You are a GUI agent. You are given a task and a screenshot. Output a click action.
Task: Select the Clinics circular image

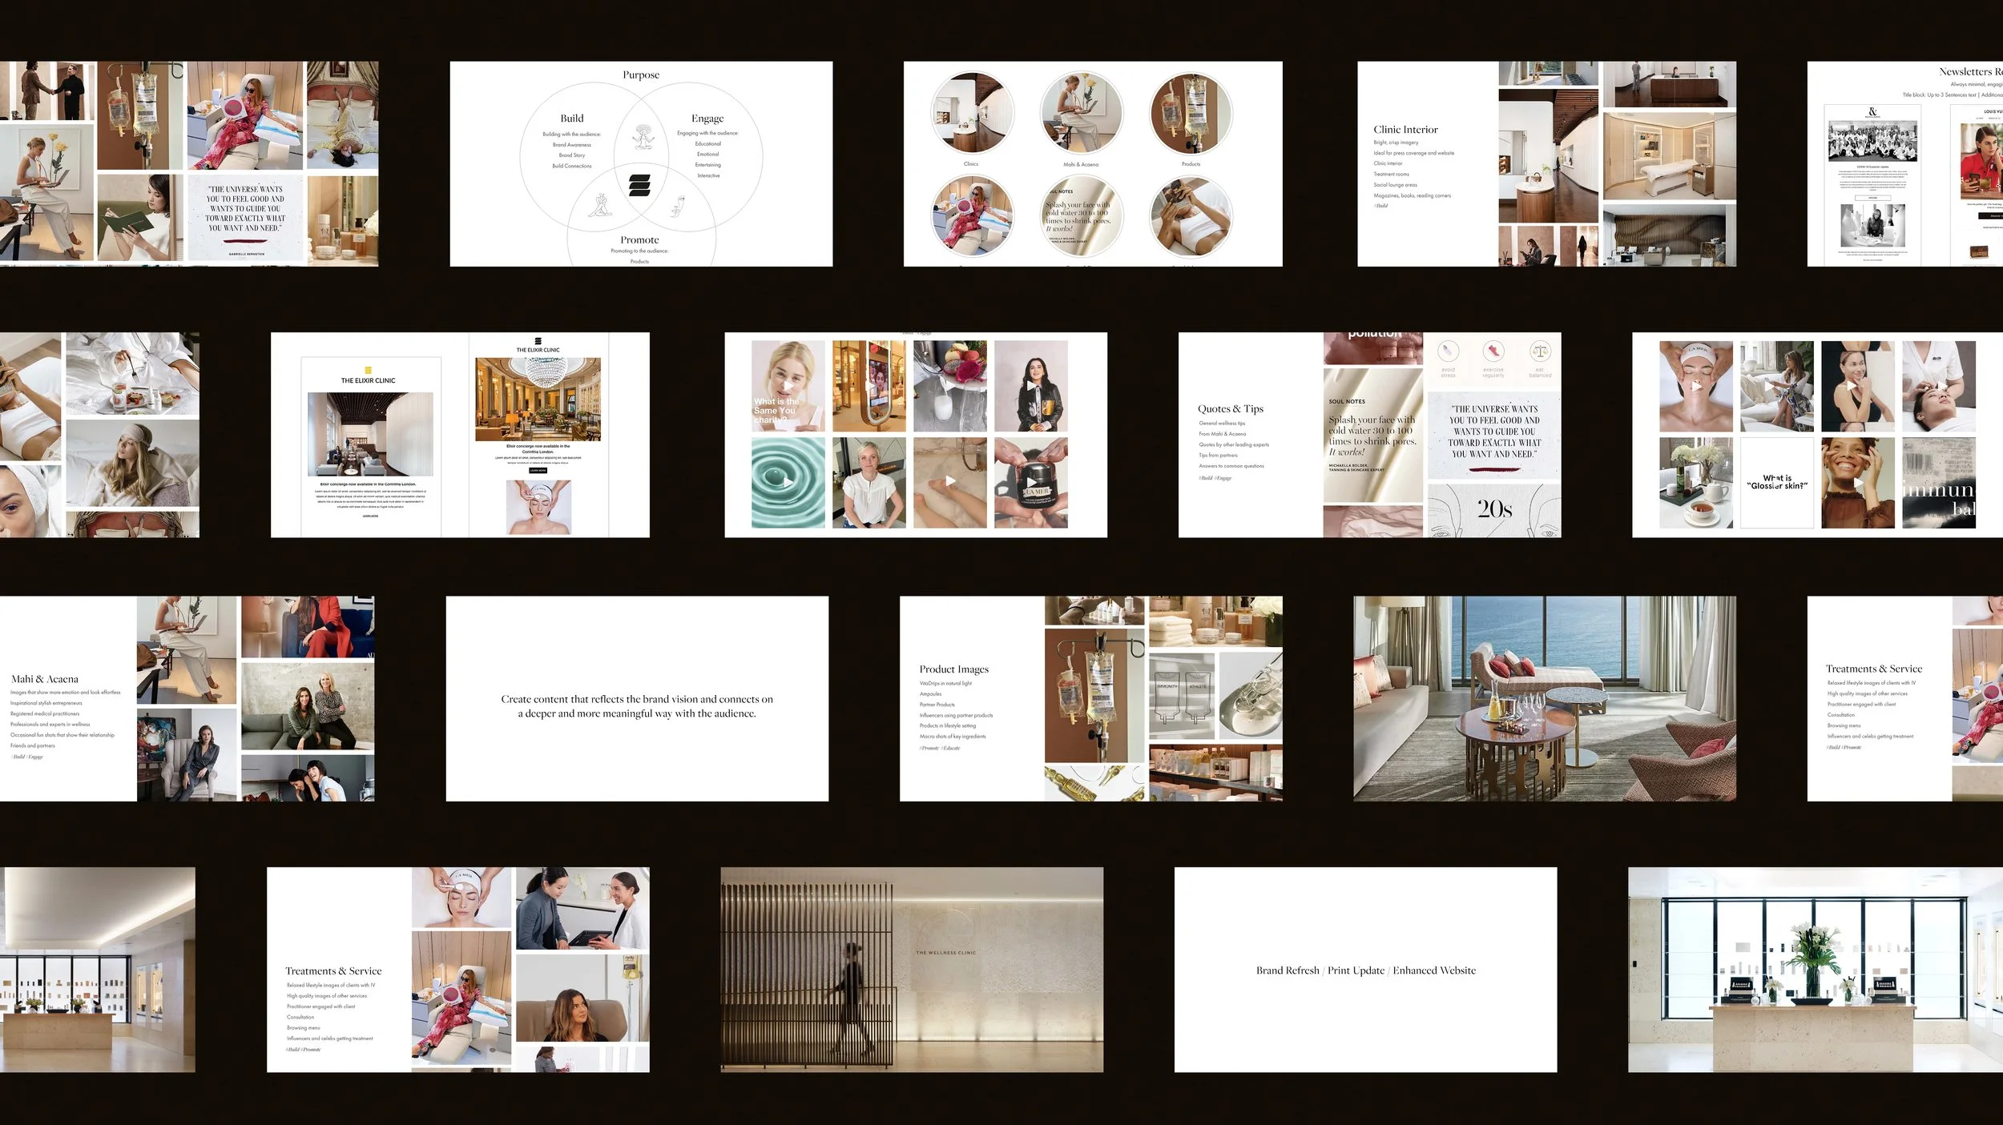click(972, 113)
